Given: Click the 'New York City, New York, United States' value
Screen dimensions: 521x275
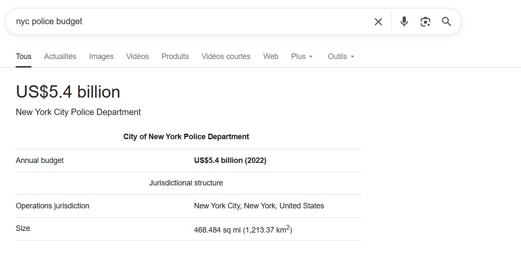Looking at the screenshot, I should click(259, 206).
